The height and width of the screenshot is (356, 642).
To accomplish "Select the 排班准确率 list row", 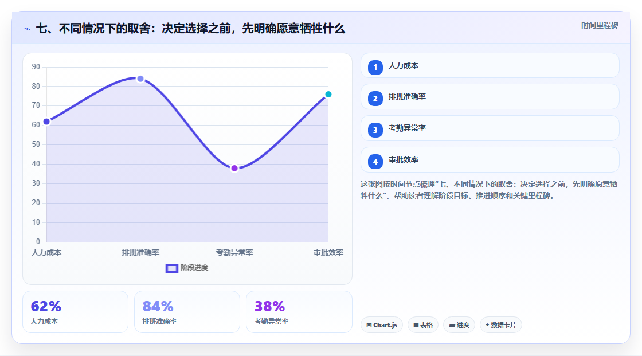I will coord(490,97).
